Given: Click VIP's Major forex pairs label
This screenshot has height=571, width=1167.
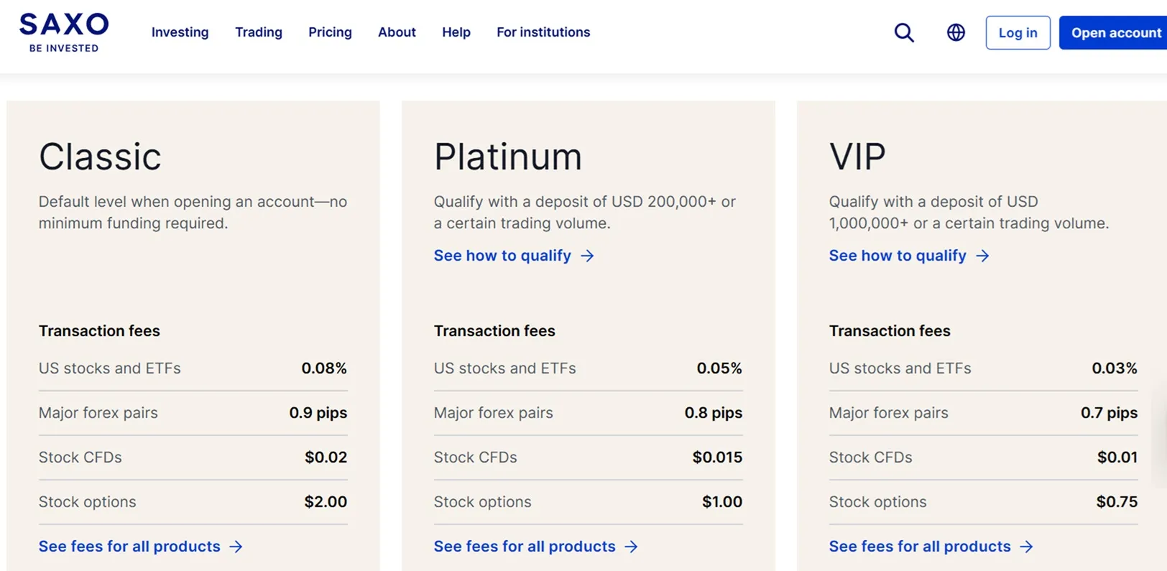Looking at the screenshot, I should click(x=889, y=413).
